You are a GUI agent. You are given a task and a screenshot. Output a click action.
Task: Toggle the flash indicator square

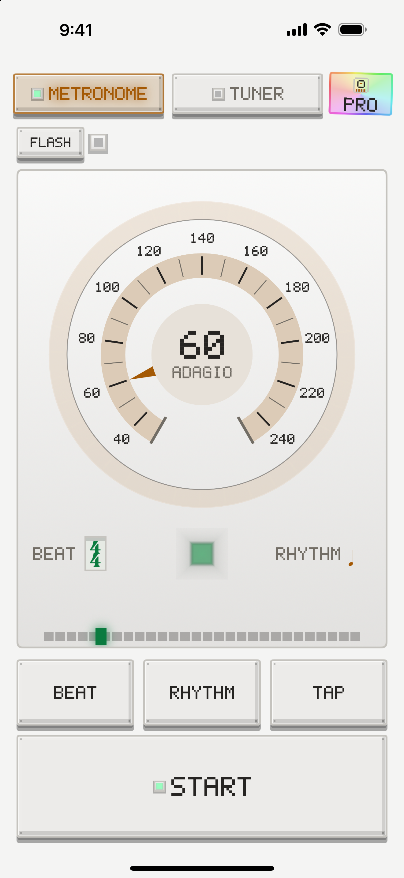tap(98, 144)
